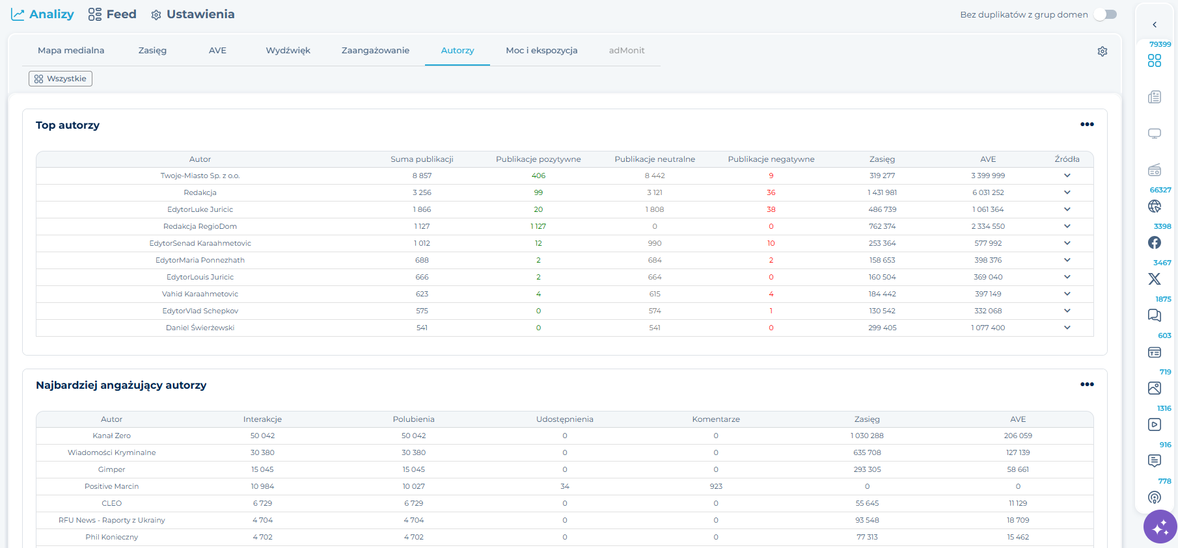Select the blogs article source icon
1178x548 pixels.
coord(1155,352)
